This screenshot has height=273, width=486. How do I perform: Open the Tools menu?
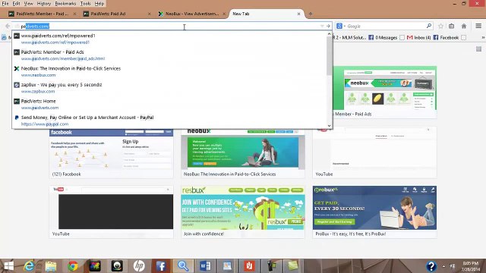coord(85,4)
